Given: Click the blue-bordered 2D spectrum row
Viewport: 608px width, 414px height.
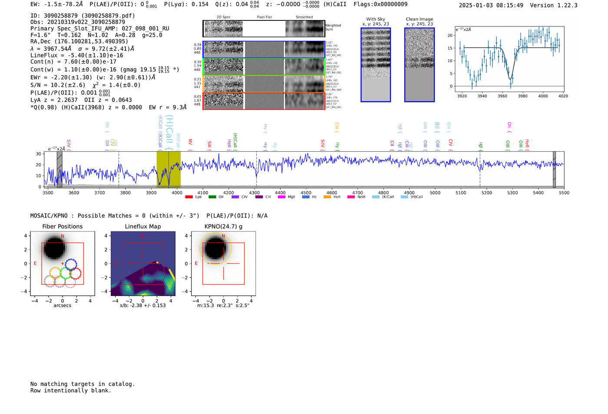Looking at the screenshot, I should [x=264, y=50].
